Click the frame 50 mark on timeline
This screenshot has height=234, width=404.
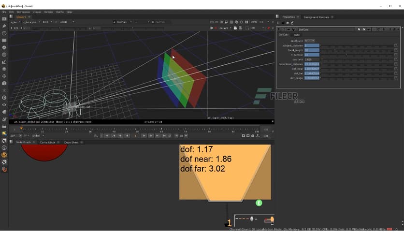[138, 130]
